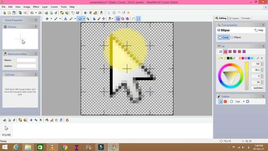Screen dimensions: 268x151
Task: Enable the red solid outline option
Action: pos(225,102)
